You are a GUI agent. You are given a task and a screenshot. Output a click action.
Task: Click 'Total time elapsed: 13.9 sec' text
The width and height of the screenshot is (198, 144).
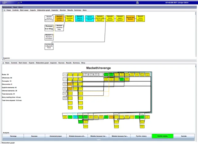pos(12,101)
